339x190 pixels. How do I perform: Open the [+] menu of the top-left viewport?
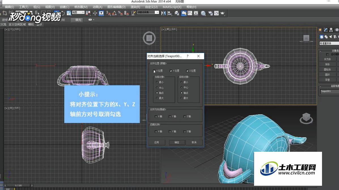[7, 29]
